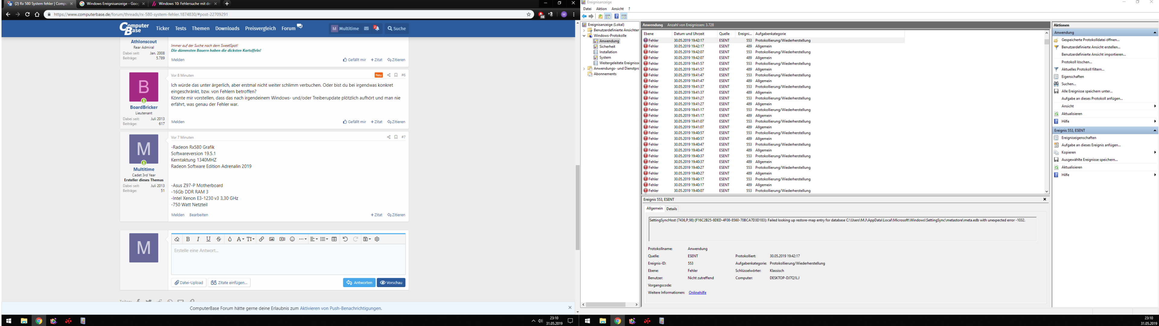Click the eraser remove-formatting icon
Image resolution: width=1159 pixels, height=326 pixels.
177,239
